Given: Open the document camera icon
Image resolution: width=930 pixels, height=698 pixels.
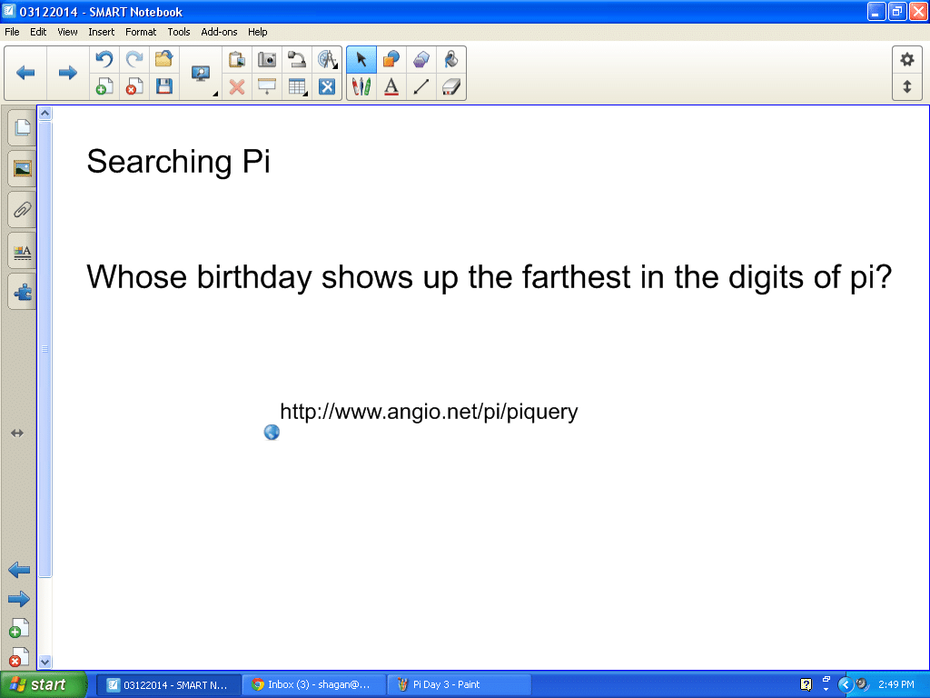Looking at the screenshot, I should point(297,59).
